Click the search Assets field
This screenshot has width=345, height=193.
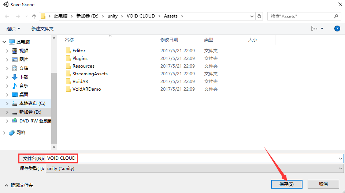[x=304, y=16]
